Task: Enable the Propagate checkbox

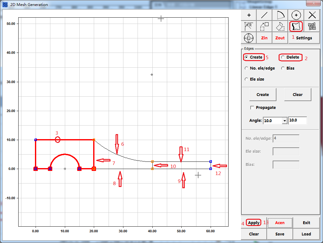Action: [252, 108]
